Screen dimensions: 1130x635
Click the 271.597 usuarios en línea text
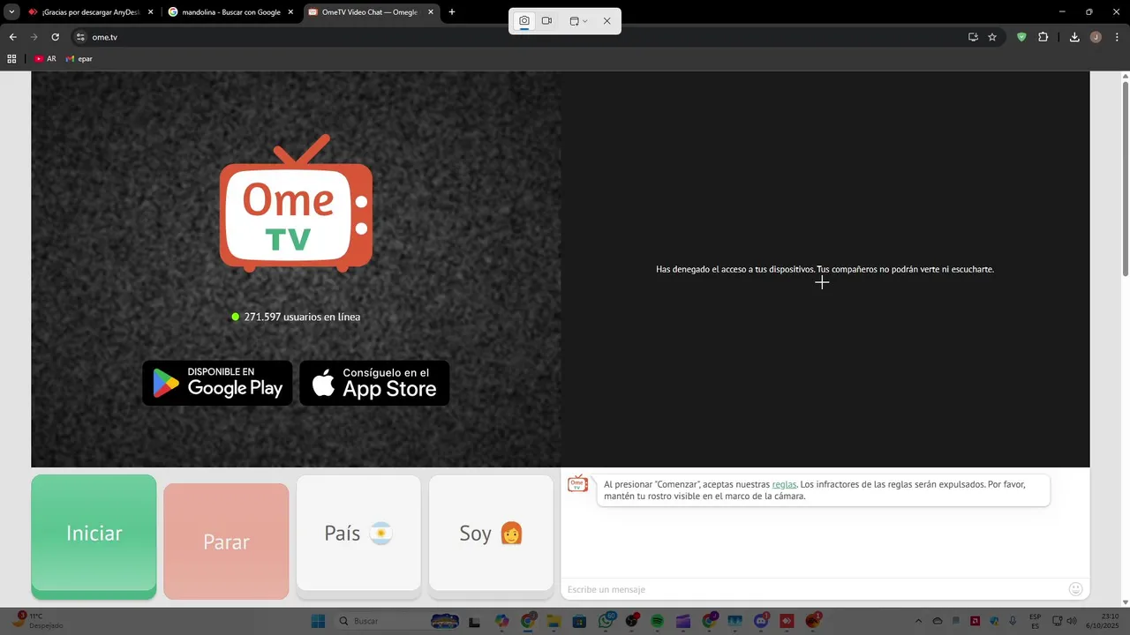tap(302, 317)
